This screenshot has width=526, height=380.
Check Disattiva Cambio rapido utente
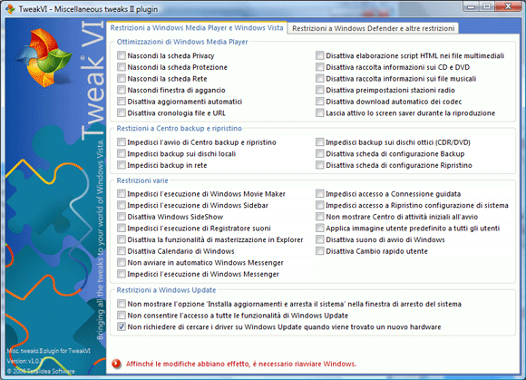coord(320,251)
